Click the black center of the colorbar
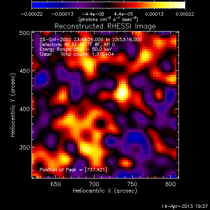Viewport: 210px width, 210px height. pyautogui.click(x=108, y=5)
